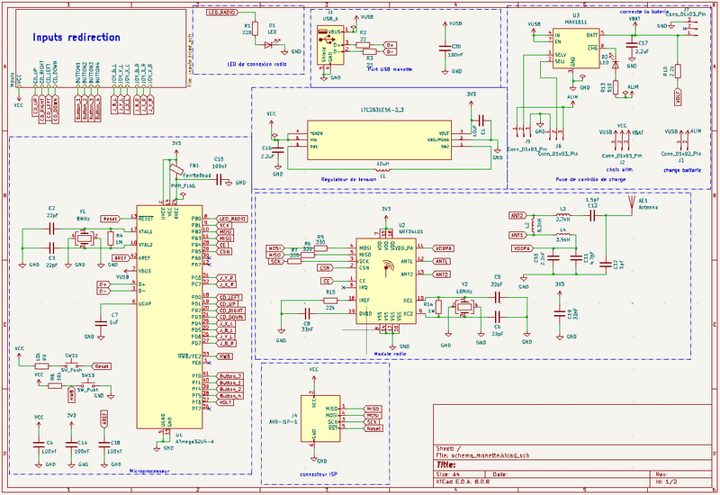Select capacitor C2 22pF
Screen dimensions: 720x495
tap(52, 228)
